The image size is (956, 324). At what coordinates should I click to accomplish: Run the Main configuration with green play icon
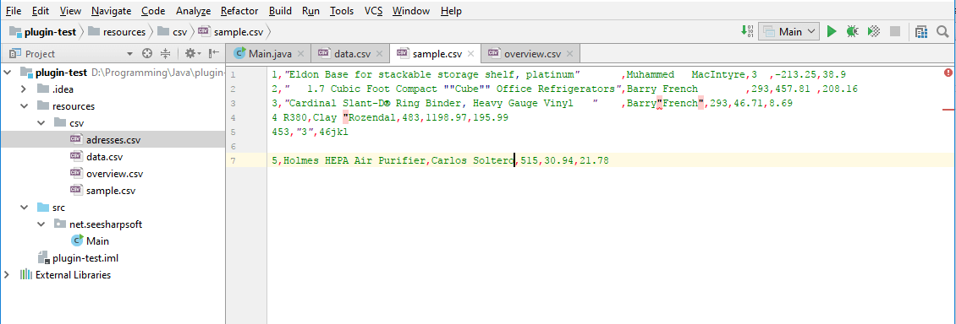tap(832, 31)
